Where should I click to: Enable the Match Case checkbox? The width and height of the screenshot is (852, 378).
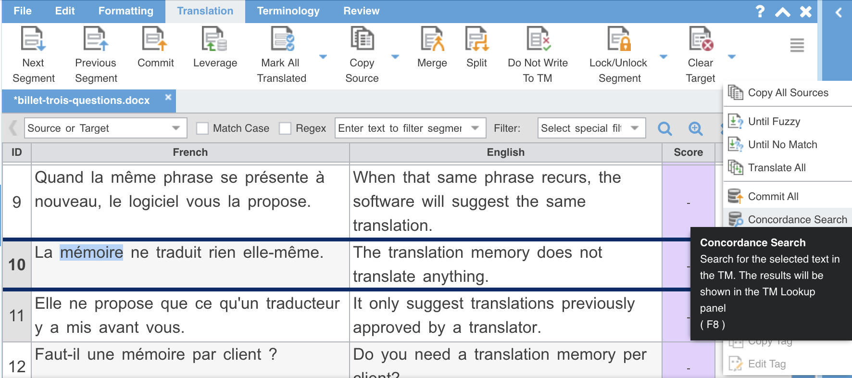(x=202, y=128)
